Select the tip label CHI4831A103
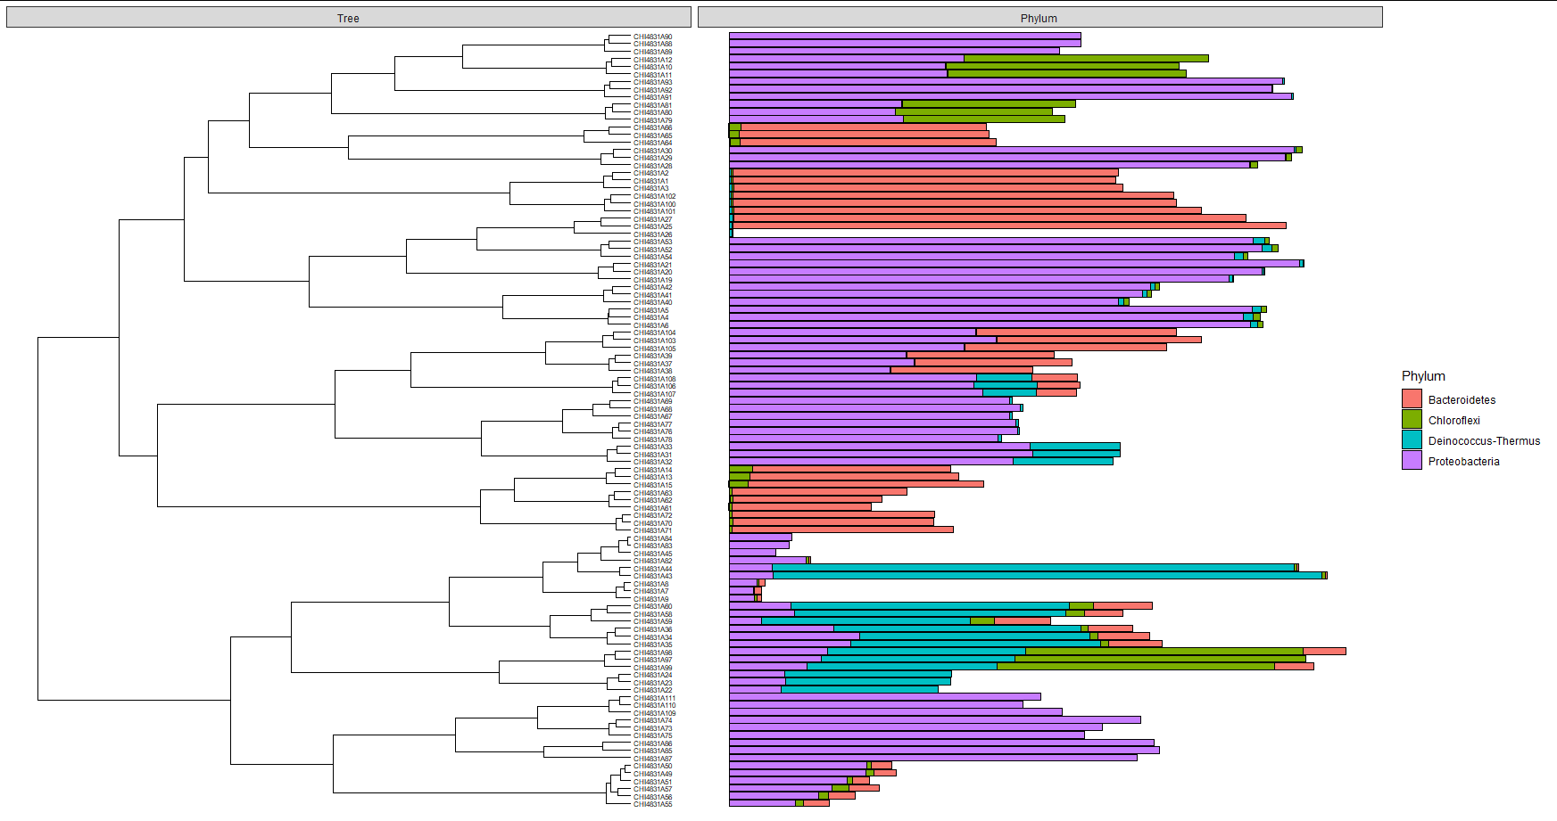Image resolution: width=1557 pixels, height=821 pixels. [655, 341]
